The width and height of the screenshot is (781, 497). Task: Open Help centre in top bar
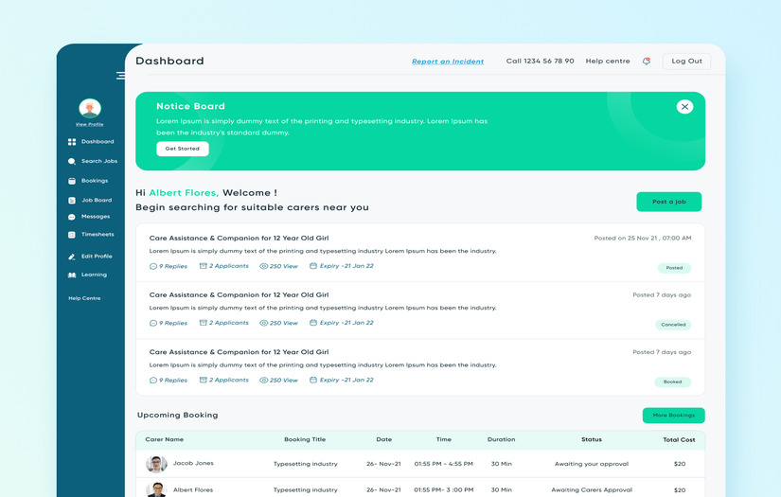tap(608, 61)
